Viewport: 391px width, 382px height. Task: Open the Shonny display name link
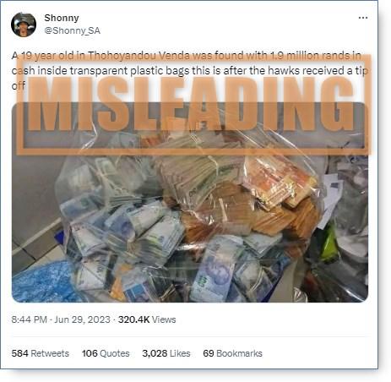click(x=62, y=18)
